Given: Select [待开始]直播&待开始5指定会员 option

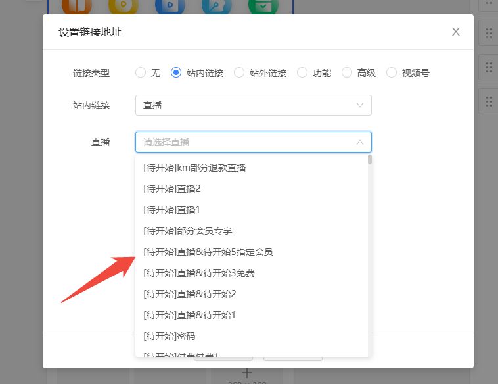Looking at the screenshot, I should 208,252.
